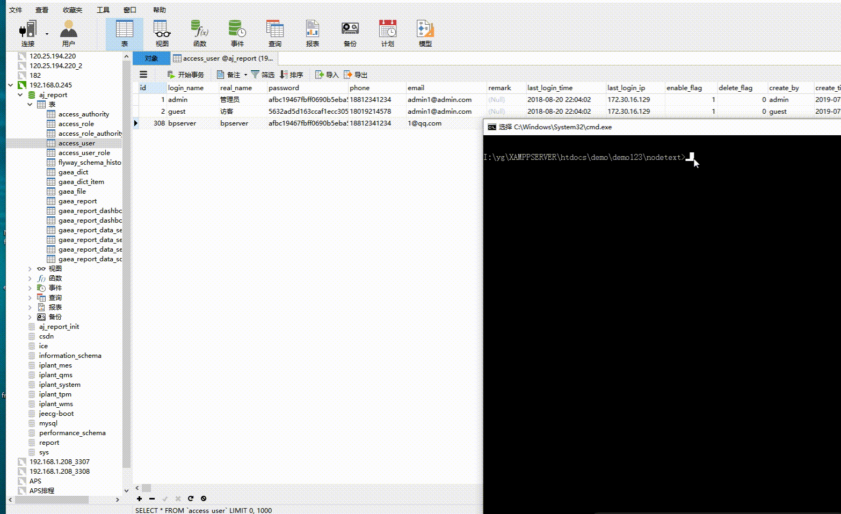The height and width of the screenshot is (514, 841).
Task: Select the 视图 (Views) toolbar icon
Action: click(x=161, y=32)
